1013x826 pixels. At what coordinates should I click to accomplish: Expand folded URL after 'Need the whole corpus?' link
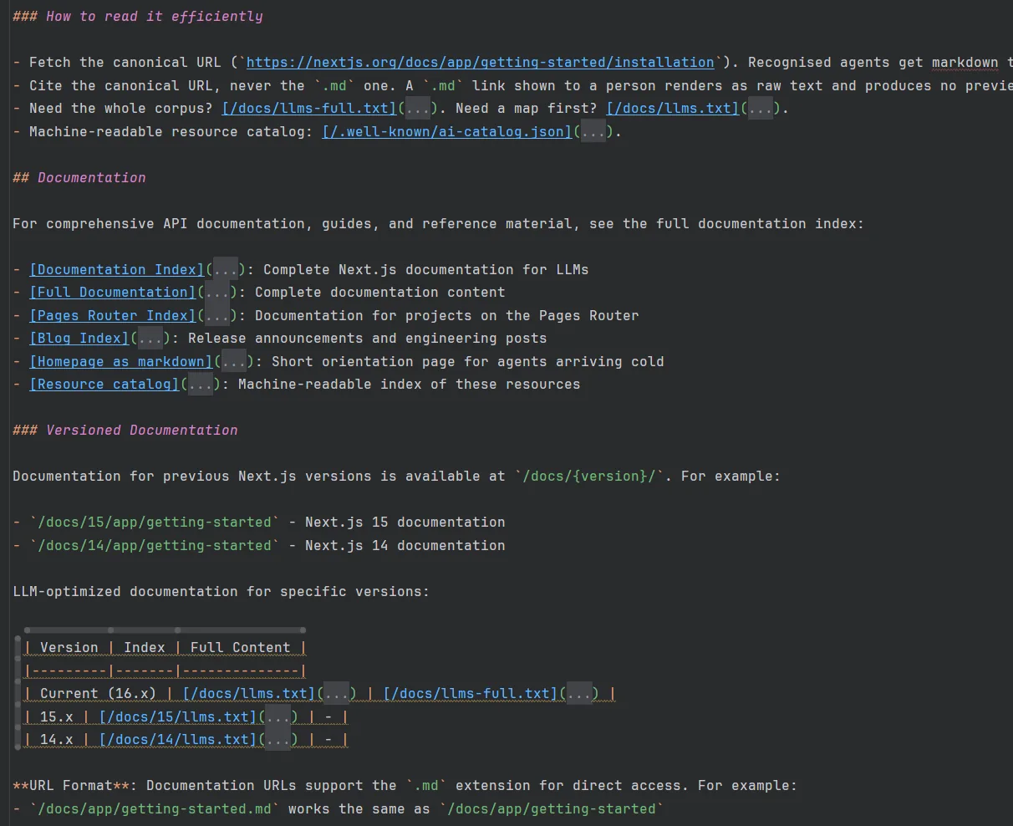[x=418, y=108]
